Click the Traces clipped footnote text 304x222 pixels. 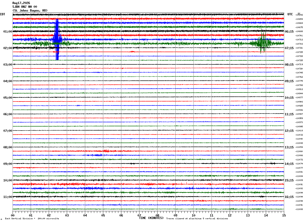(197, 218)
